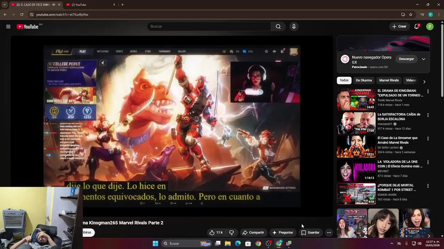Open browser media controls icon

tap(422, 15)
